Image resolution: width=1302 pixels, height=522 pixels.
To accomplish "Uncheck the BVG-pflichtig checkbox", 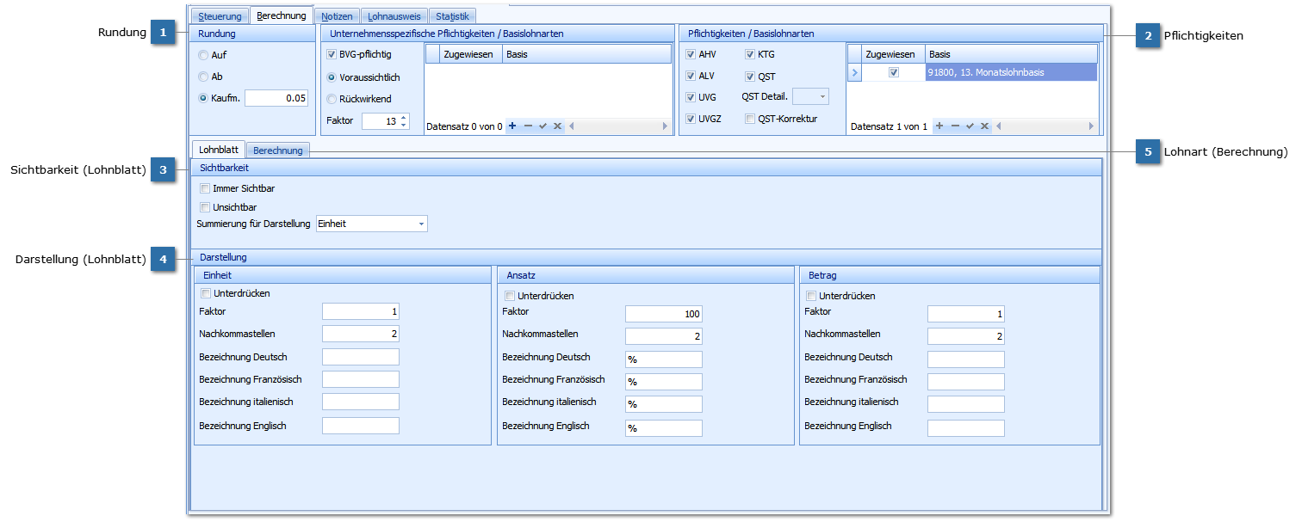I will [x=332, y=54].
